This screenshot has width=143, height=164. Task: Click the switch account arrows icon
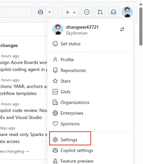pyautogui.click(x=122, y=29)
